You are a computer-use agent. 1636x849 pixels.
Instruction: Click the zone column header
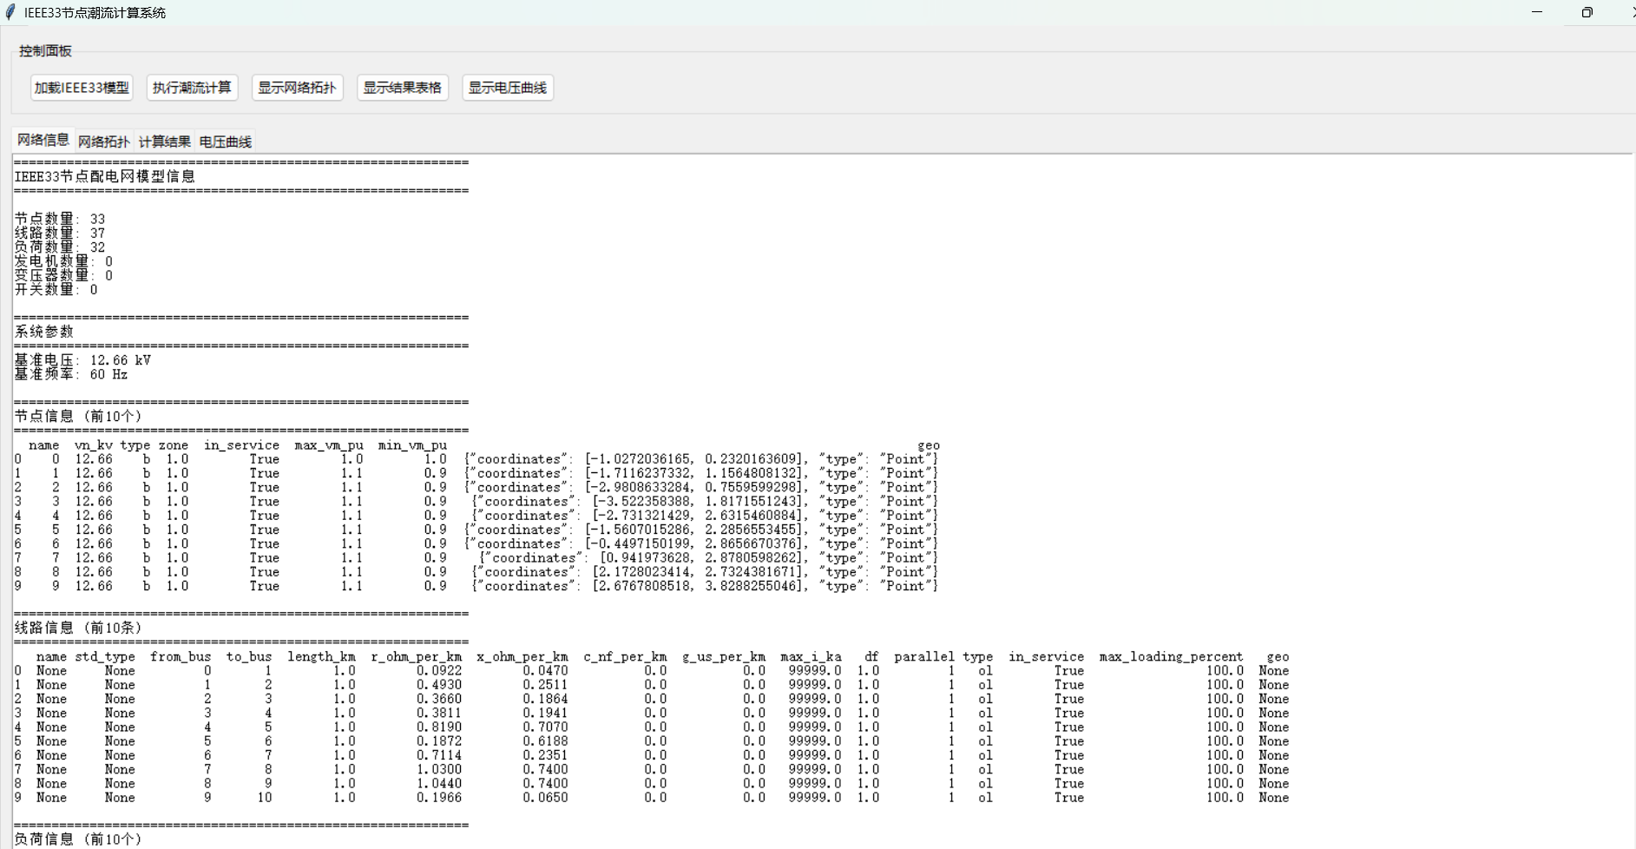click(174, 445)
